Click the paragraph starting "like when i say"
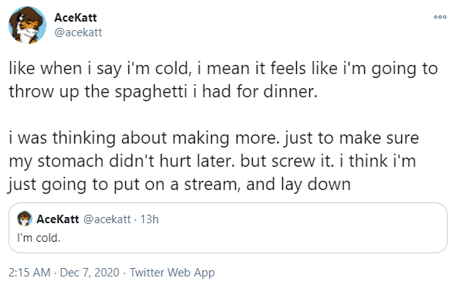 pos(223,80)
